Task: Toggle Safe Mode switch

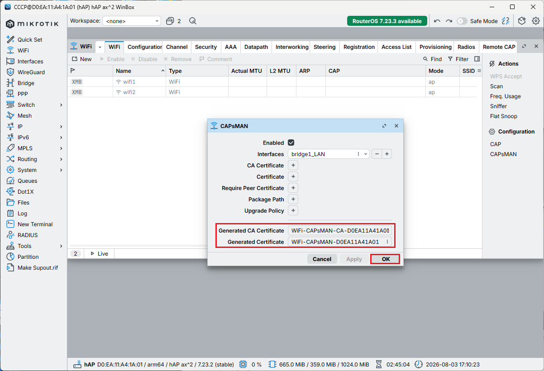Action: point(462,21)
